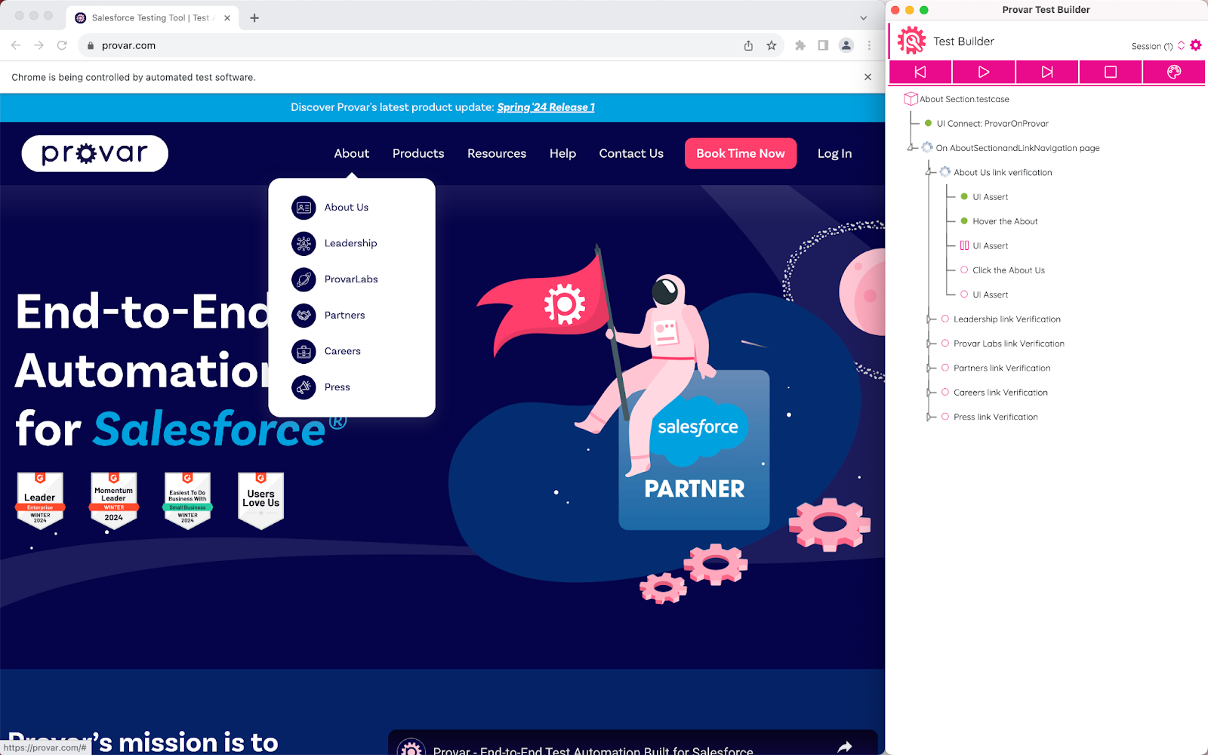1208x755 pixels.
Task: Click the step-back button in Test Builder toolbar
Action: [x=920, y=72]
